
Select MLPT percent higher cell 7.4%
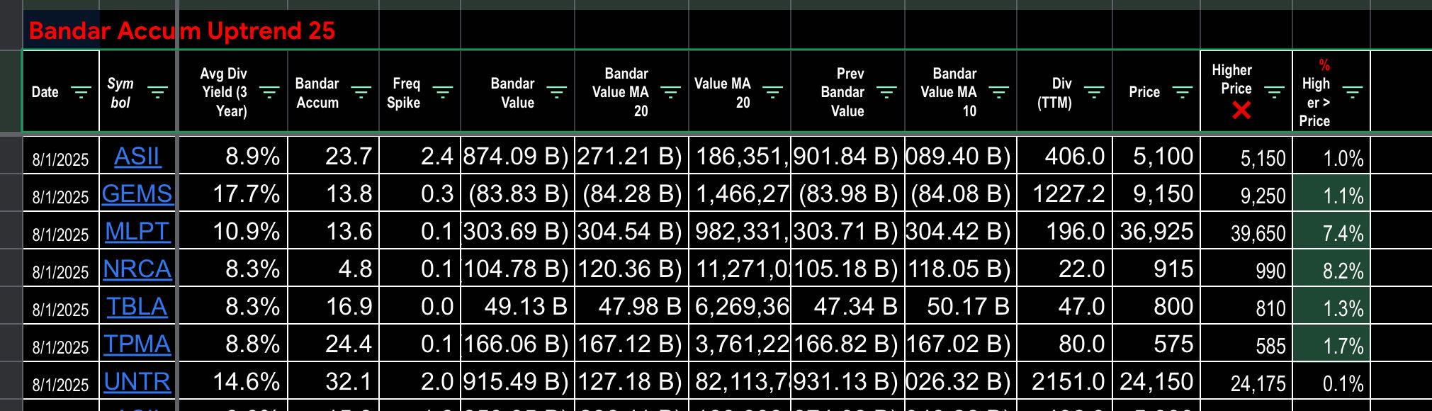1331,231
